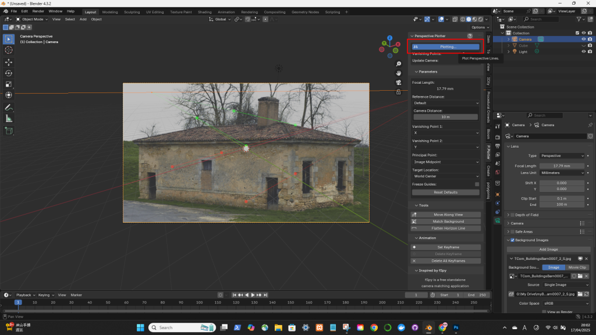Open the Vanishing Point 1 dropdown
Viewport: 596px width, 335px height.
click(445, 133)
